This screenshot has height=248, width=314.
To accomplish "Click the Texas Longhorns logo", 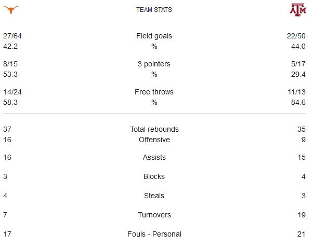I will coord(10,9).
